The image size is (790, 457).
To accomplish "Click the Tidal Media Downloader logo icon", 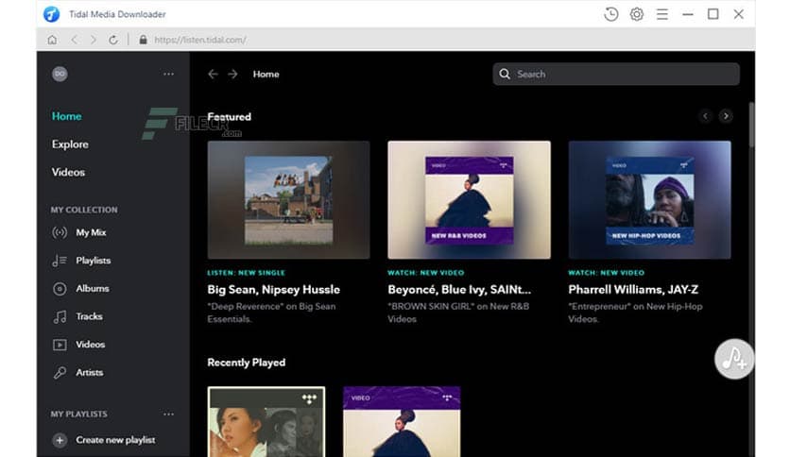I will [51, 14].
